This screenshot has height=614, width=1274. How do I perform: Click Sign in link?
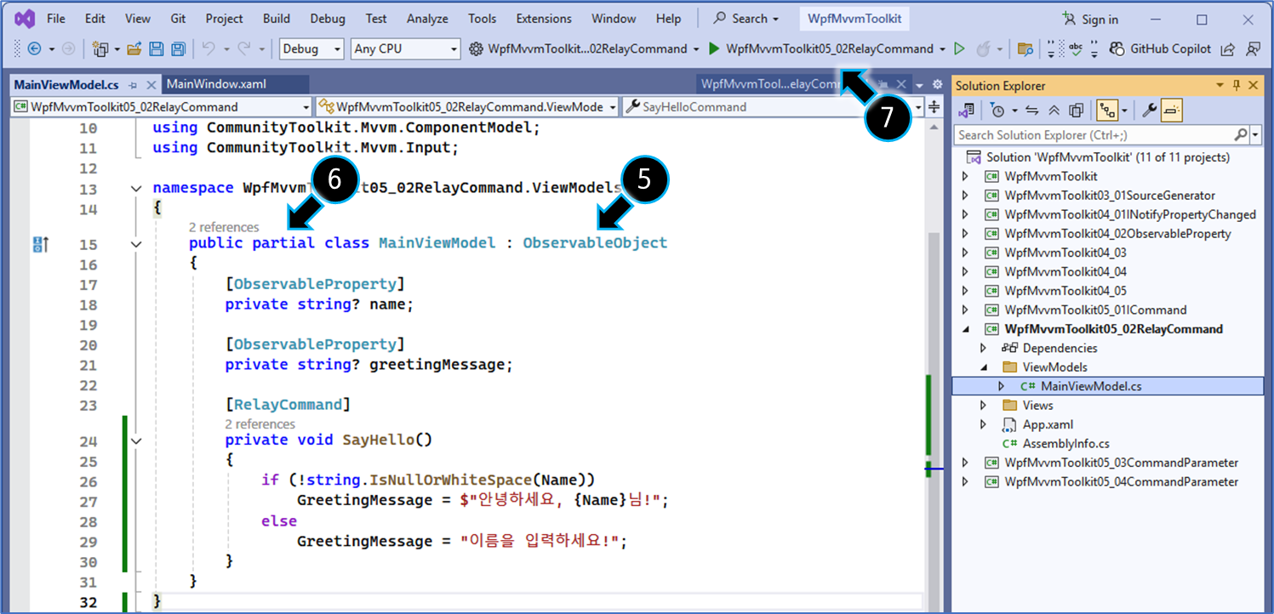[x=1091, y=20]
